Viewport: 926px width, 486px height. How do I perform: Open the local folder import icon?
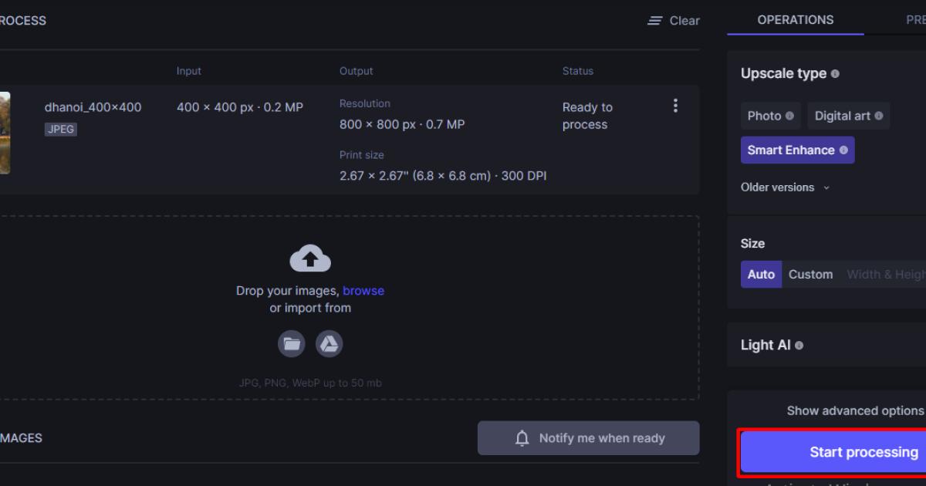click(292, 343)
